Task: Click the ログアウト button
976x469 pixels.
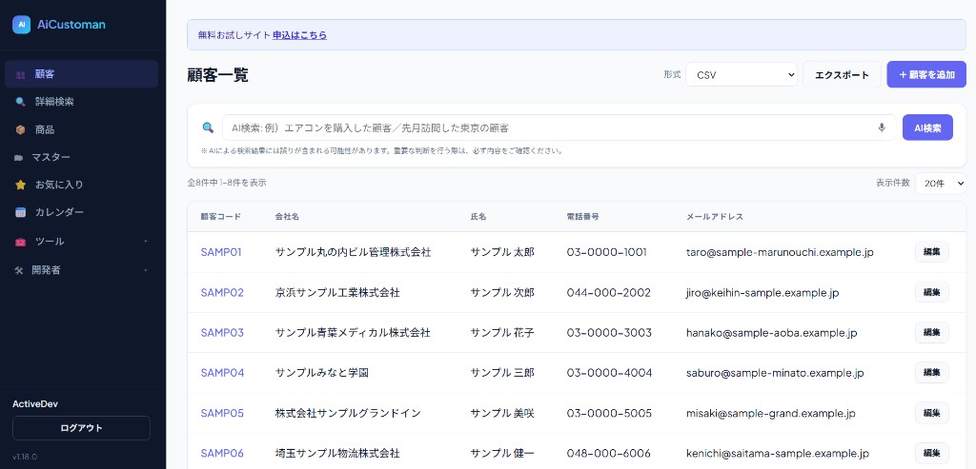Action: coord(82,428)
